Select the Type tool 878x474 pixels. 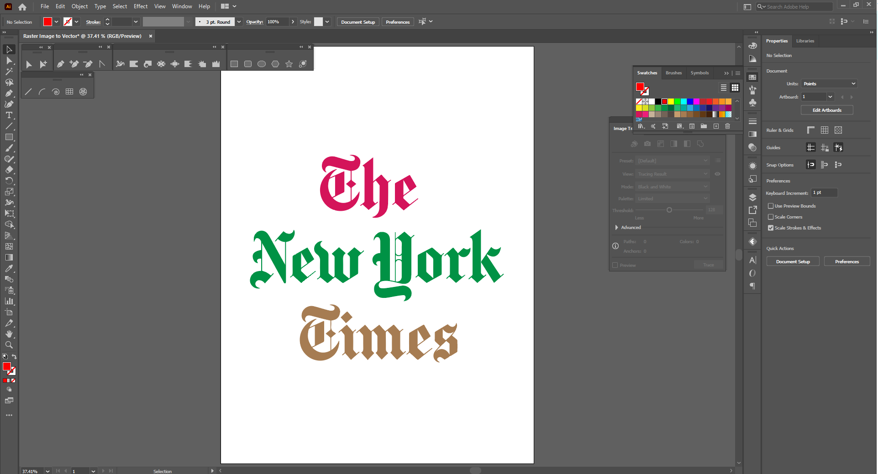point(9,115)
